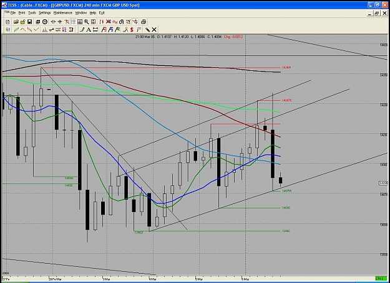Open the Settings menu
Screen dimensions: 390x283
click(44, 12)
